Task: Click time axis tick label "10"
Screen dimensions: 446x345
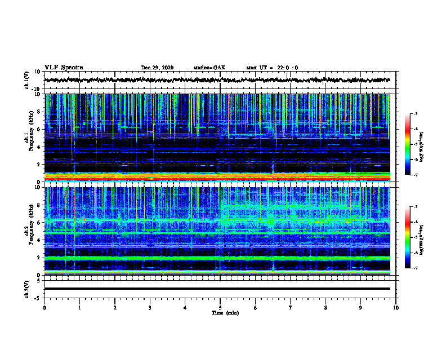Action: (396, 308)
